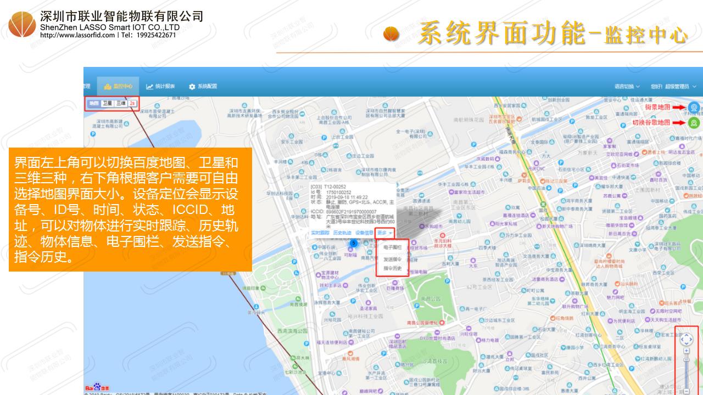Click the blue device location marker

coord(354,242)
